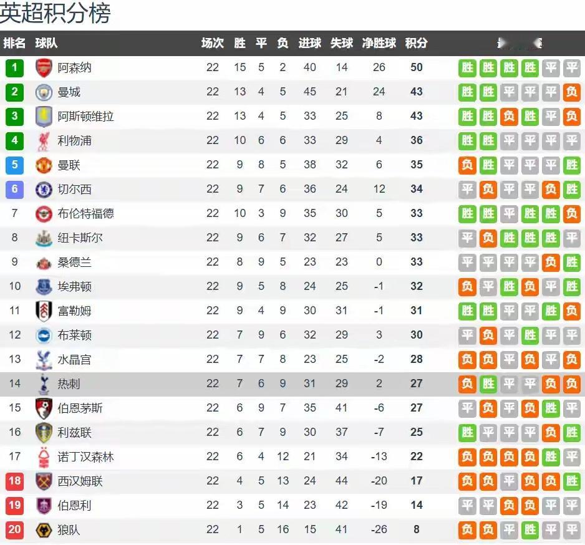Click the Wolves club crest

coord(44,529)
